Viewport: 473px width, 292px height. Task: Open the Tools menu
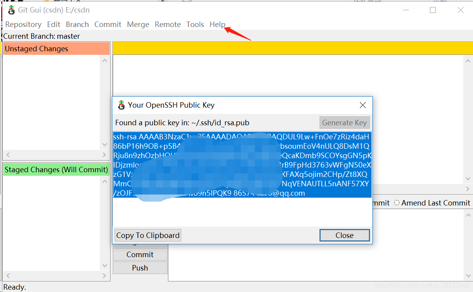pyautogui.click(x=195, y=24)
